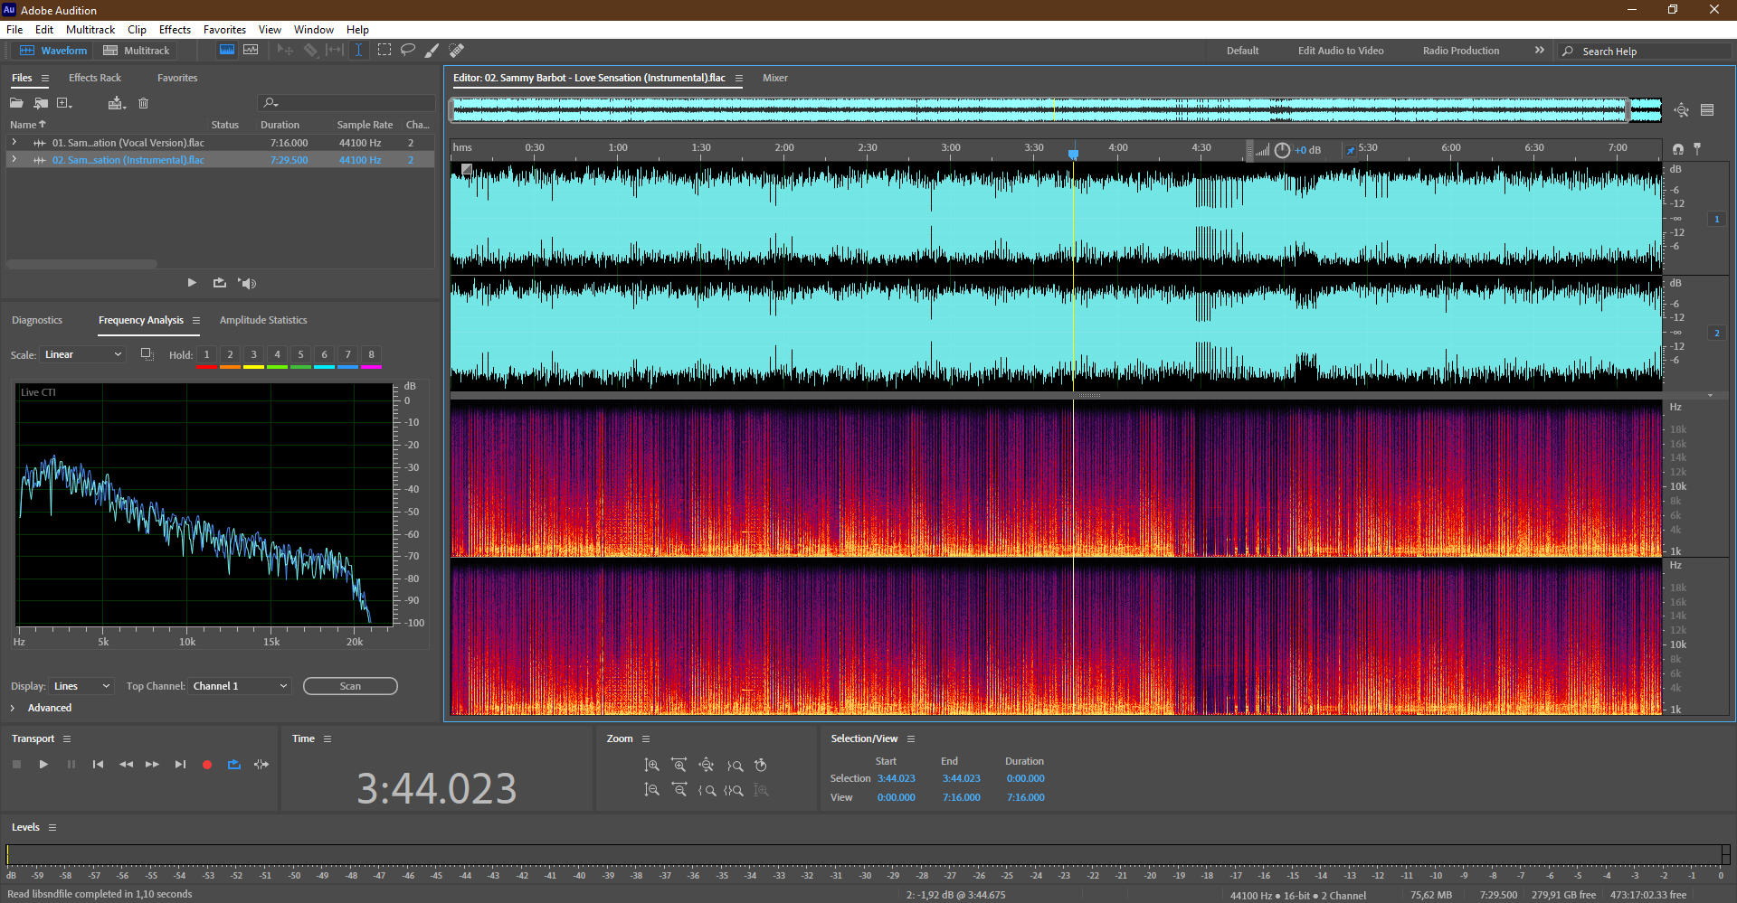Click the Stop transport button
Screen dimensions: 1737x903
coord(16,765)
